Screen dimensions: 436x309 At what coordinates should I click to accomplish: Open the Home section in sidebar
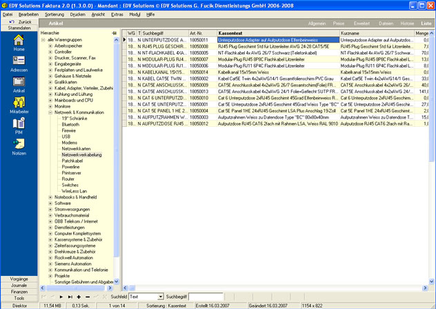click(x=19, y=43)
